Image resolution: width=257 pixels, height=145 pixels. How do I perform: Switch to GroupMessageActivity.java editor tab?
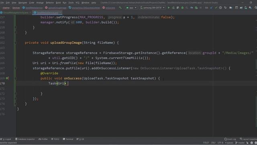tap(15, 12)
